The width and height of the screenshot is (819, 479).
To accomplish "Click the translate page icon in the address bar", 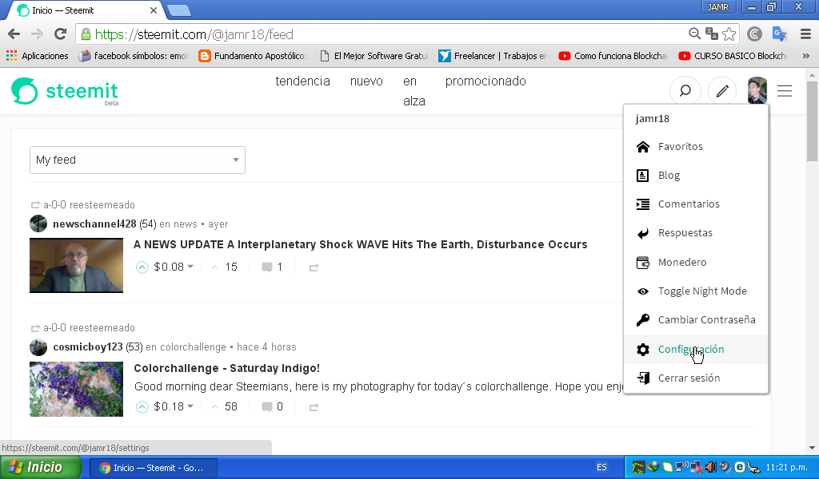I will 711,34.
